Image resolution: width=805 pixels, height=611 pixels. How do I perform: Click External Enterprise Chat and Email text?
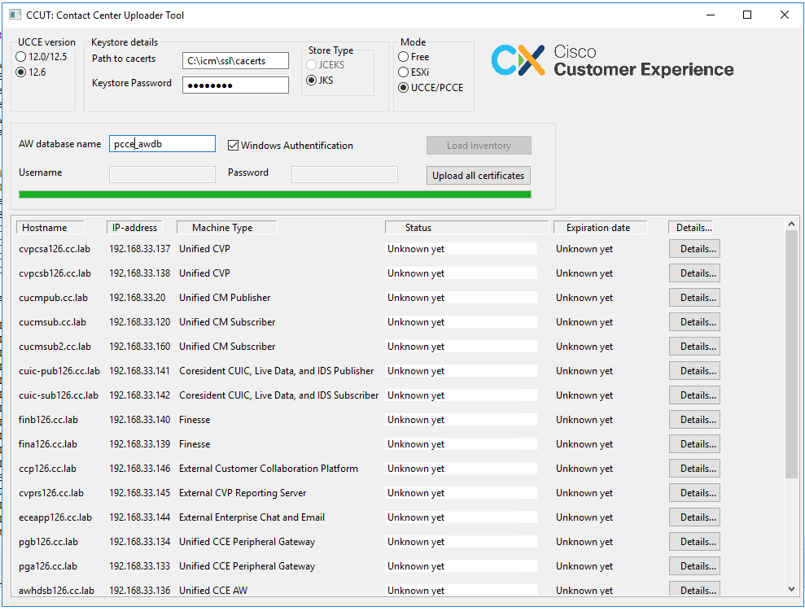(252, 517)
